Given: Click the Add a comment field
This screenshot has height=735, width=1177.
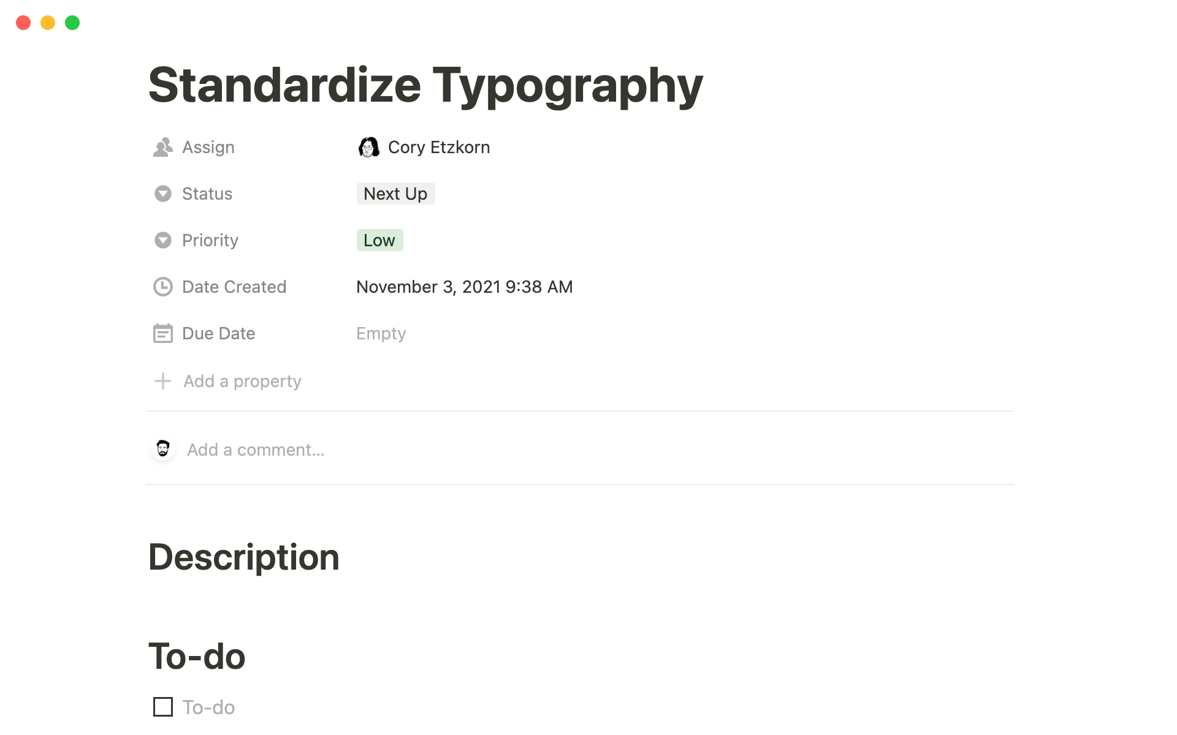Looking at the screenshot, I should [256, 450].
